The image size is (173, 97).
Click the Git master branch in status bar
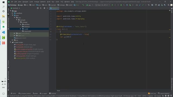point(158,96)
